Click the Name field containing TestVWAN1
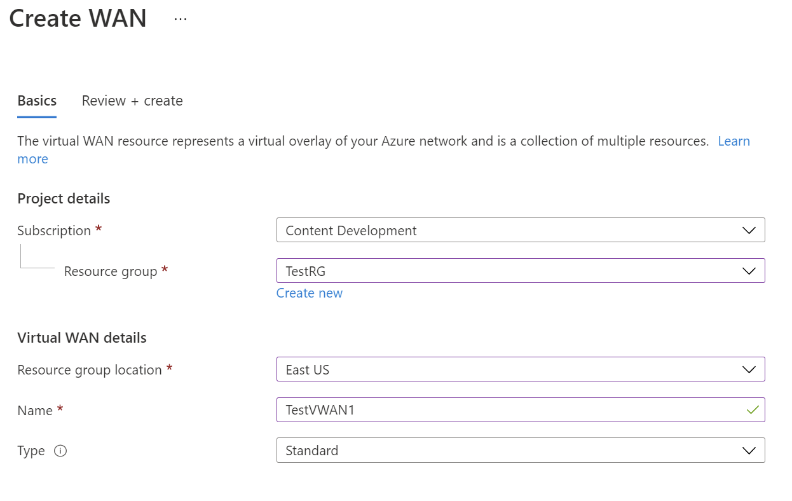Image resolution: width=792 pixels, height=501 pixels. [521, 410]
